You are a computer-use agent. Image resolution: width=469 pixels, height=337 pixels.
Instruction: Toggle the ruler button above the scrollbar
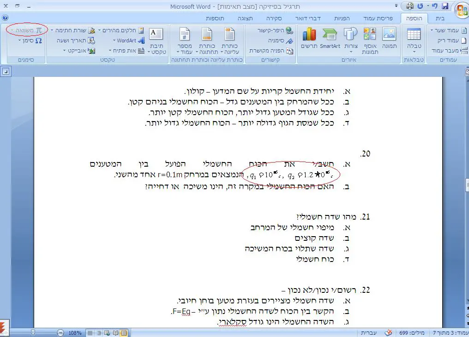(5, 71)
